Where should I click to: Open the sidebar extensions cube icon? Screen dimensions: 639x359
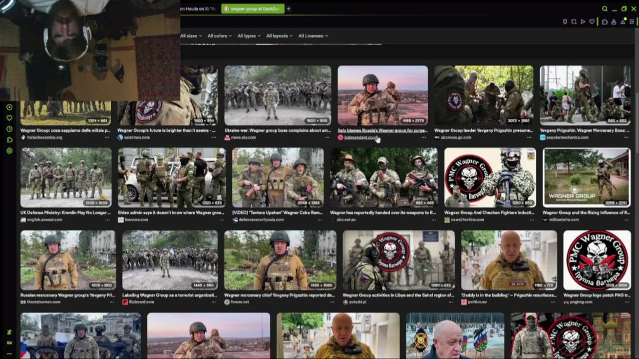coord(9,140)
